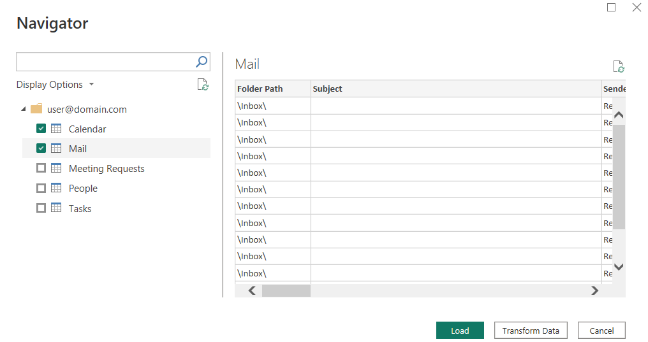Uncheck the Calendar checkbox
Viewport: 648px width, 342px height.
click(41, 128)
